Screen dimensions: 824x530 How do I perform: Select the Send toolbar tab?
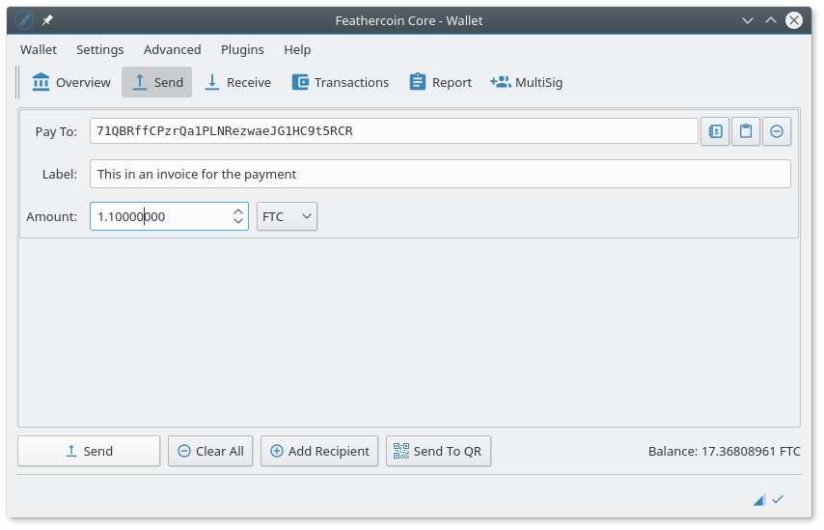156,83
